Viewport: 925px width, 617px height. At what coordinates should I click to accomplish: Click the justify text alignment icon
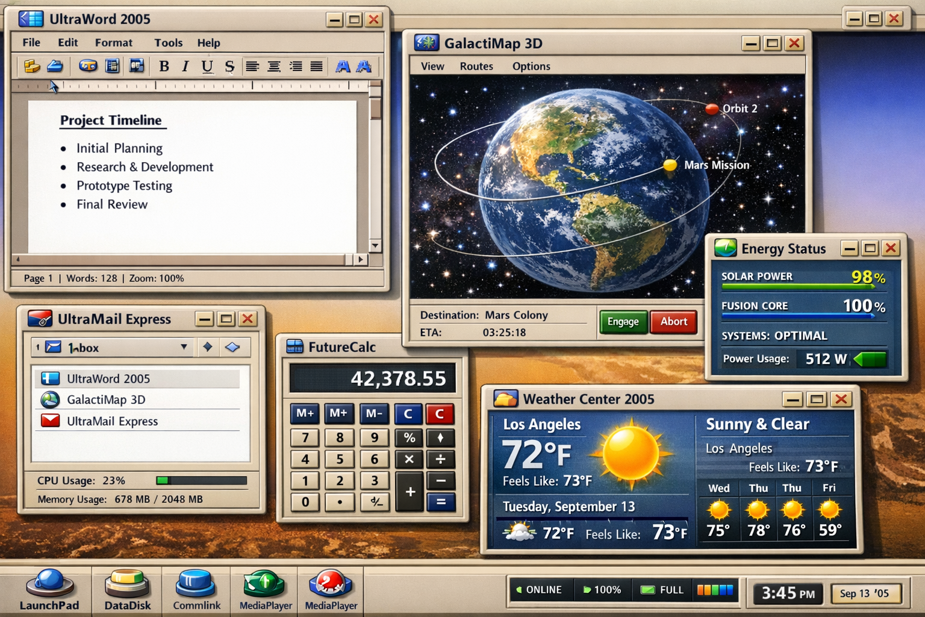point(316,66)
